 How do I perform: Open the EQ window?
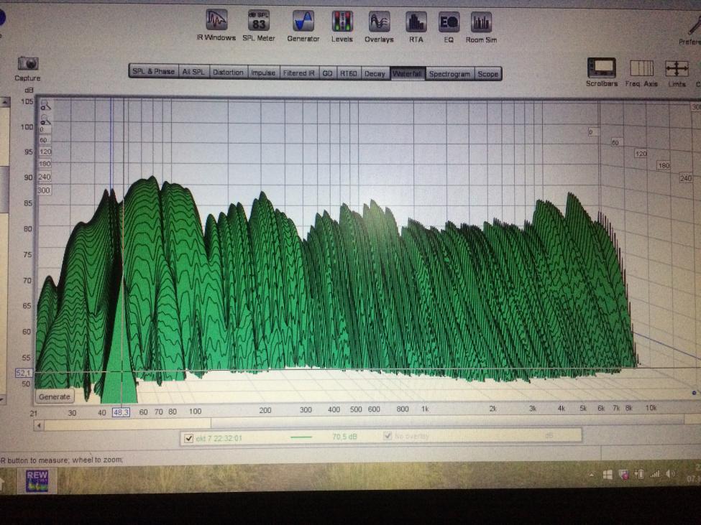click(x=449, y=22)
